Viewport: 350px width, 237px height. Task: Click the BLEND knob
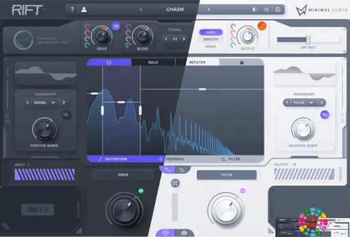(x=143, y=36)
